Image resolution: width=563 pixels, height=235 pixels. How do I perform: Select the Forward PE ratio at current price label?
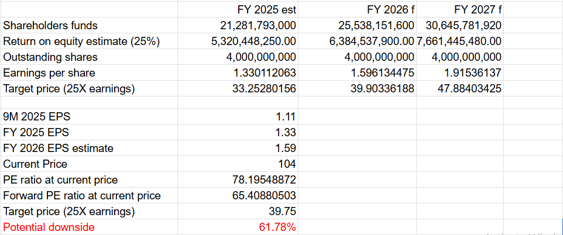point(82,195)
